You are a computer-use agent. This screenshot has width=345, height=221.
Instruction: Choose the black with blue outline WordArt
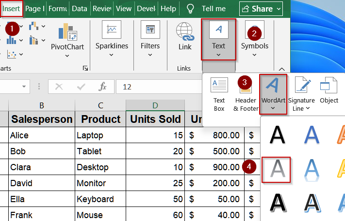point(312,204)
